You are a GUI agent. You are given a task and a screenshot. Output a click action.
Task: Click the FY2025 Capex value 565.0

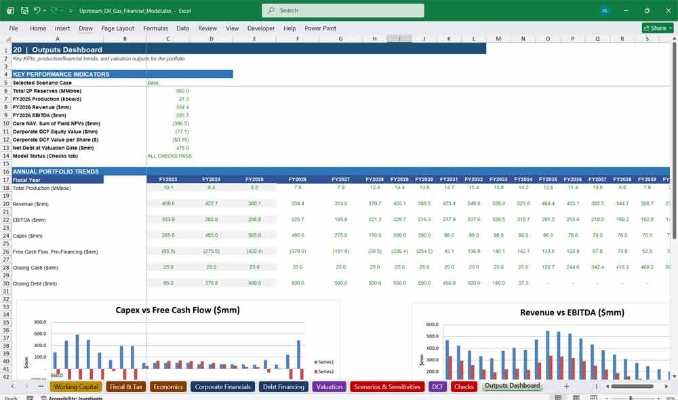point(254,236)
